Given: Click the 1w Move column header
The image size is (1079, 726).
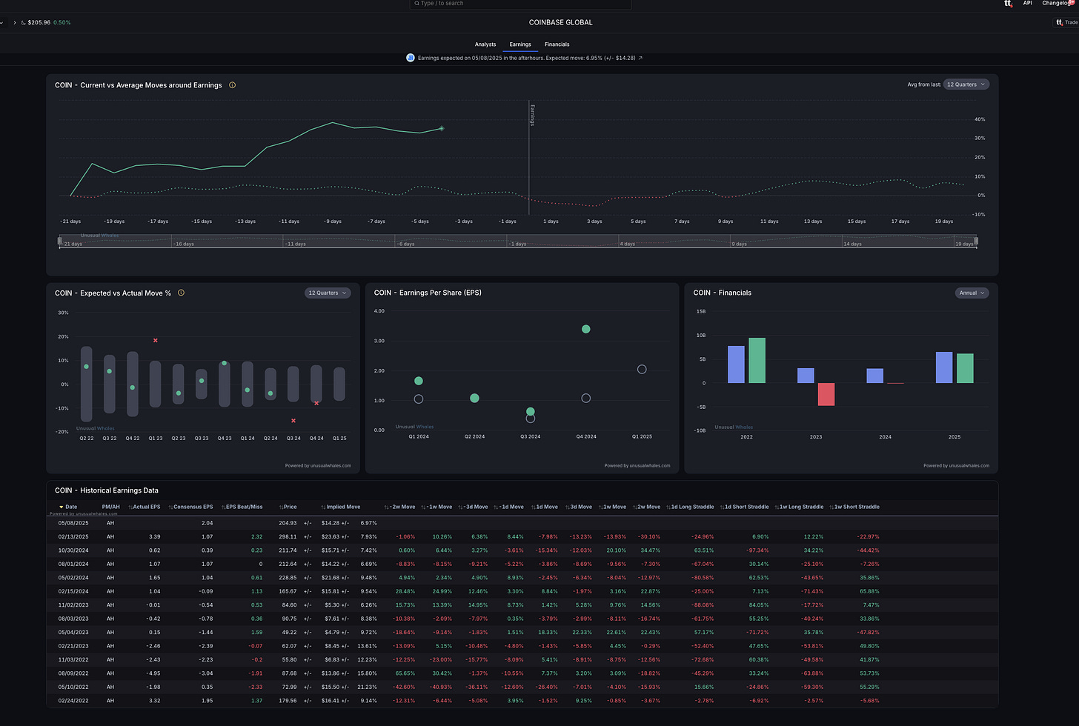Looking at the screenshot, I should pyautogui.click(x=612, y=507).
